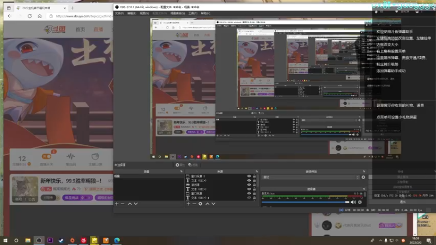Click the purple challenge button showing 0
Viewport: 436px width, 245px height.
77,198
